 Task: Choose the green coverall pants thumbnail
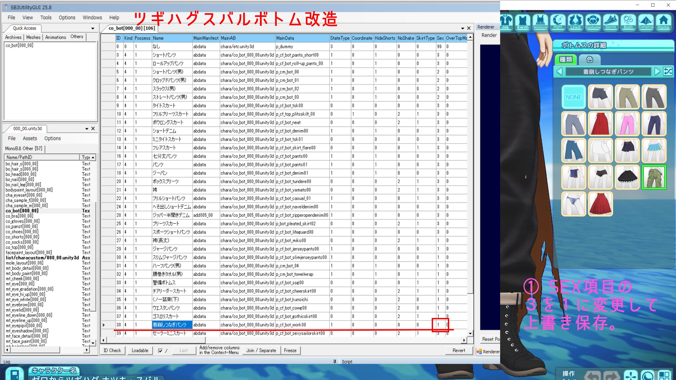click(x=654, y=177)
